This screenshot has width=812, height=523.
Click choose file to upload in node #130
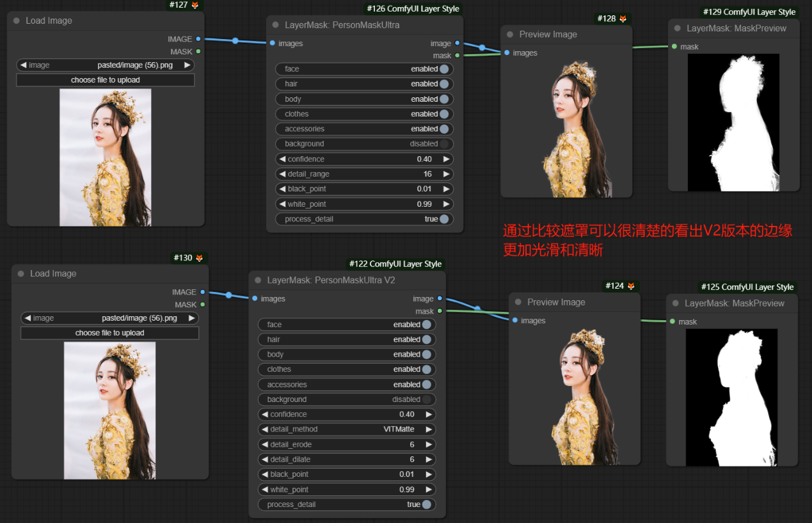tap(109, 333)
